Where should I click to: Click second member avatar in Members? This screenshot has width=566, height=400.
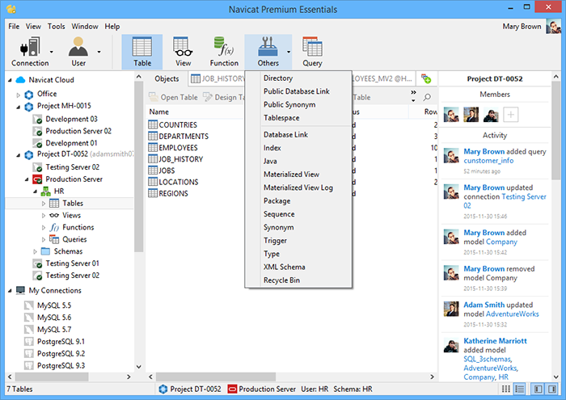pos(471,115)
